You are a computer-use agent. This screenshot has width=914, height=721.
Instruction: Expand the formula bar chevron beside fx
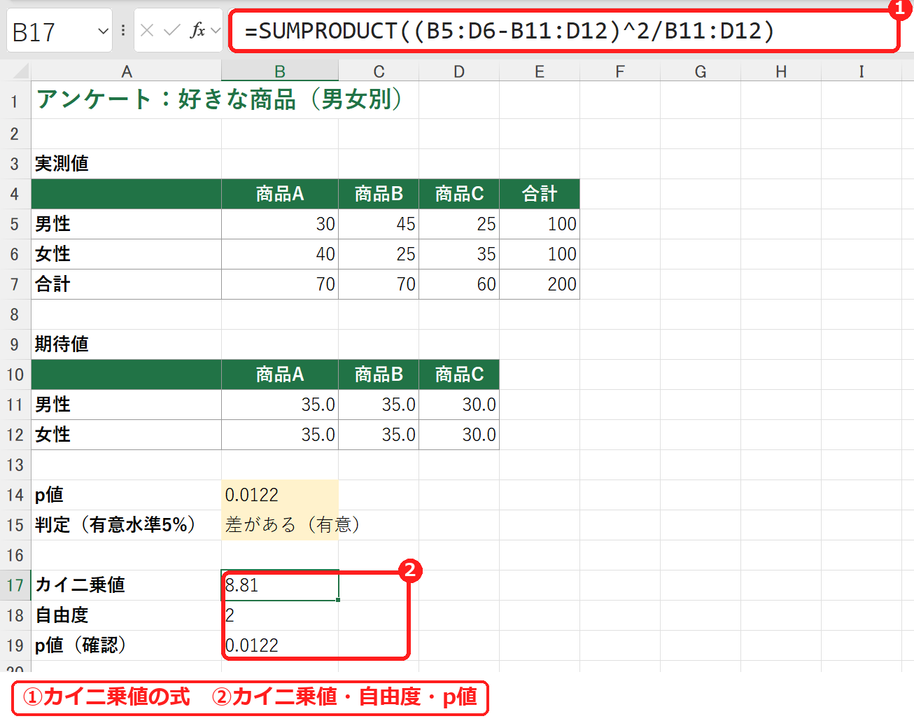coord(216,30)
